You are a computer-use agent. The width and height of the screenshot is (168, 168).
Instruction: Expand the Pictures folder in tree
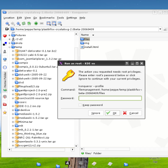[10, 35]
